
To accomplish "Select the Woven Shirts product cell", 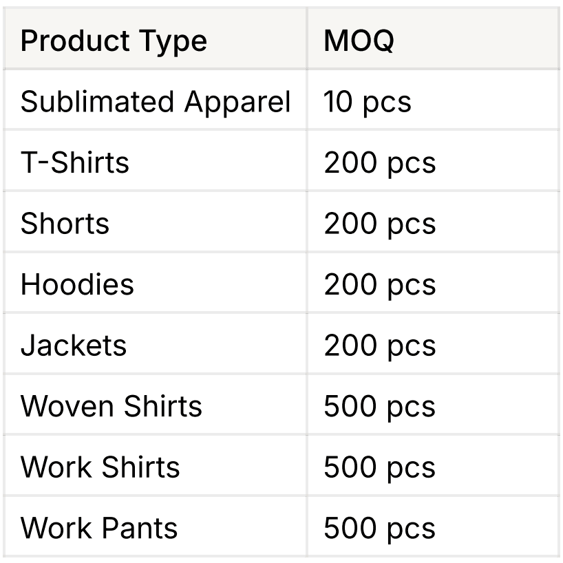I will 111,406.
